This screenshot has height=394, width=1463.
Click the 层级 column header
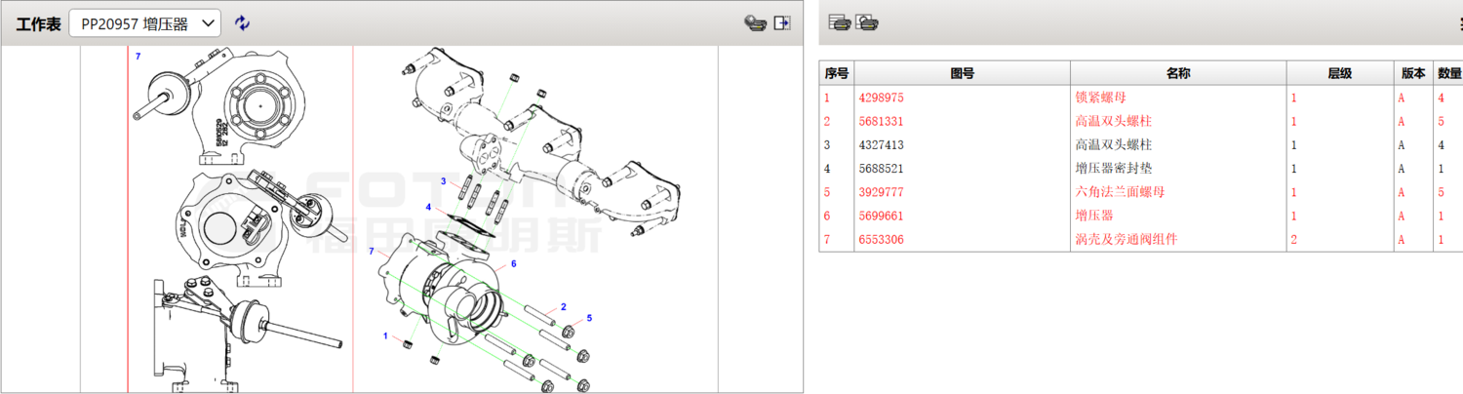pos(1339,73)
